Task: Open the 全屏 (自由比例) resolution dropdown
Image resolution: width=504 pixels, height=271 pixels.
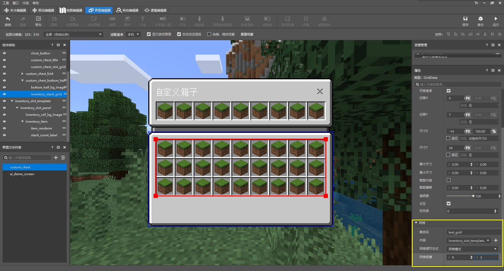Action: pos(73,34)
